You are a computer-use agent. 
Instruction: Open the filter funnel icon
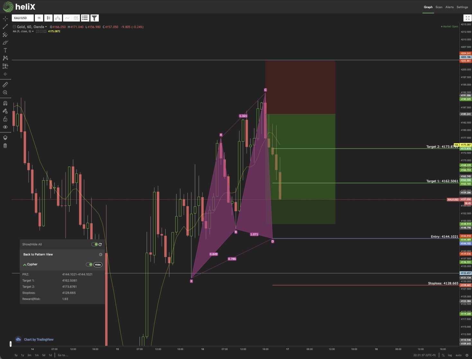click(x=95, y=18)
